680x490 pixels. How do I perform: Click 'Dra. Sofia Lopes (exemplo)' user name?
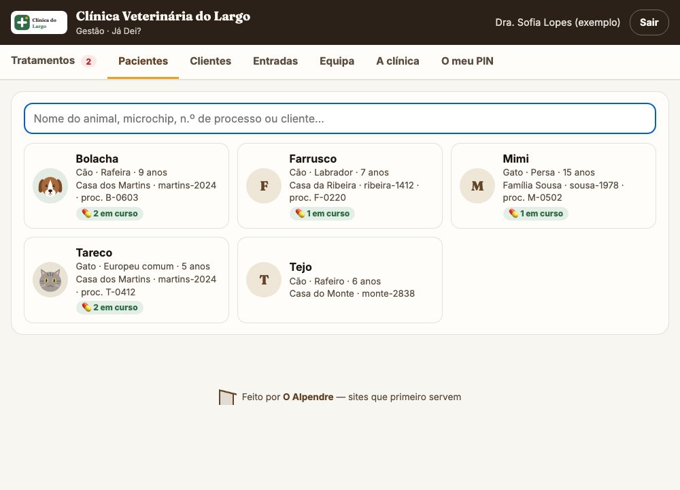(558, 22)
